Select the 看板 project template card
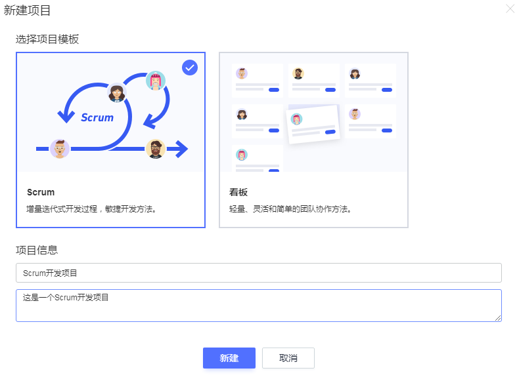Viewport: 517px width, 379px height. click(313, 140)
